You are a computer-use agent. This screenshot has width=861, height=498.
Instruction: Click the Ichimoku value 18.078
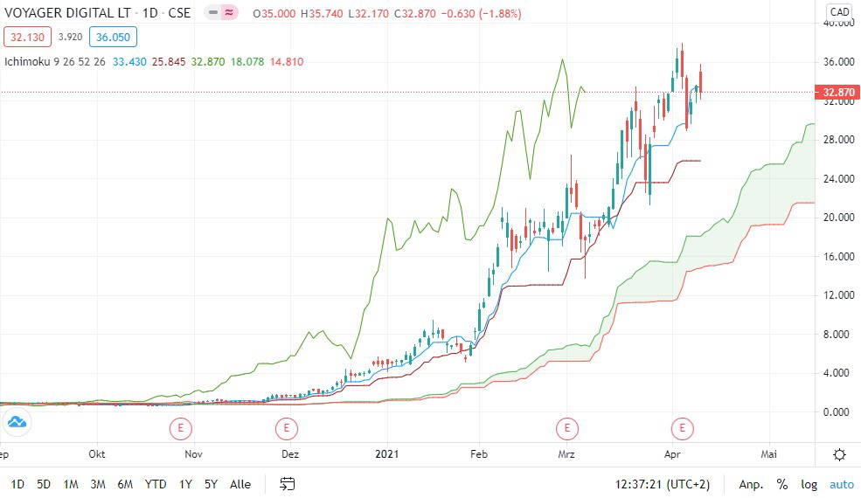[x=247, y=61]
